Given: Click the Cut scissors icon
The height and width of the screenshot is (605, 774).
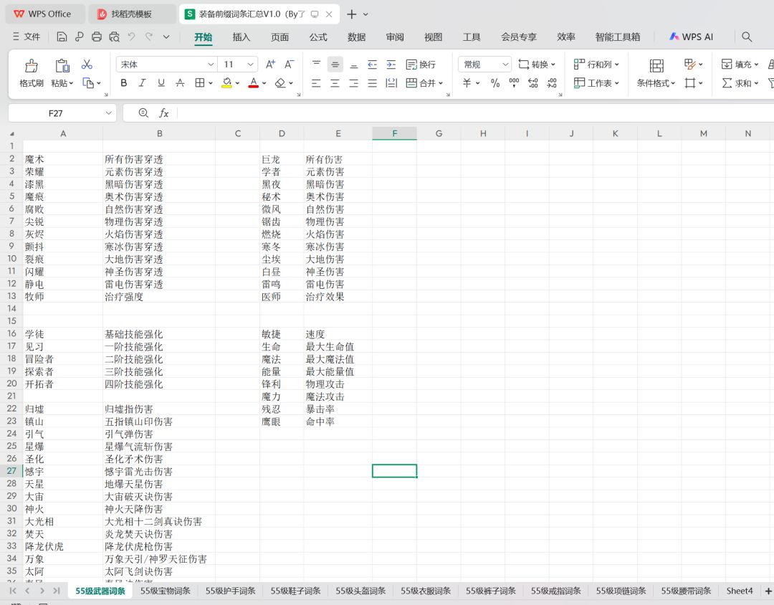Looking at the screenshot, I should tap(87, 65).
